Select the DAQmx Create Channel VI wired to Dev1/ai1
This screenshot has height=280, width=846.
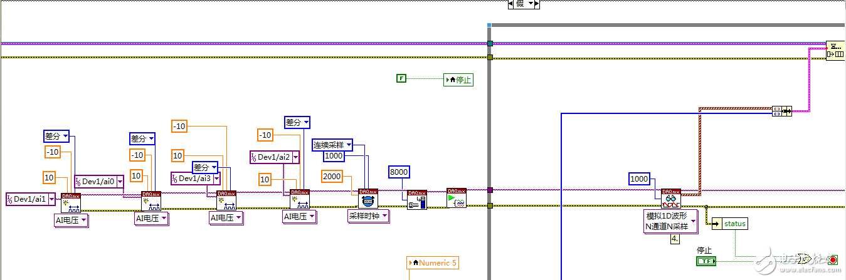[x=70, y=202]
